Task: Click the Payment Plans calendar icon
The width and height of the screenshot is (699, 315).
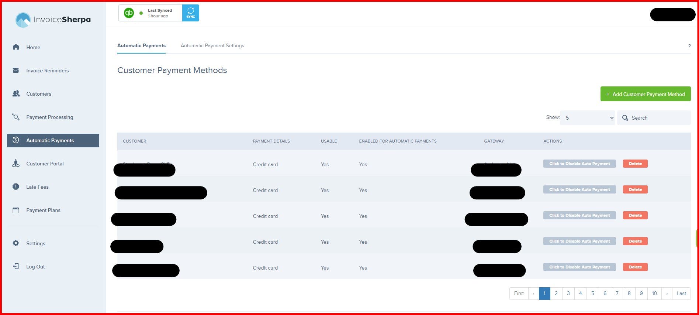Action: (16, 210)
